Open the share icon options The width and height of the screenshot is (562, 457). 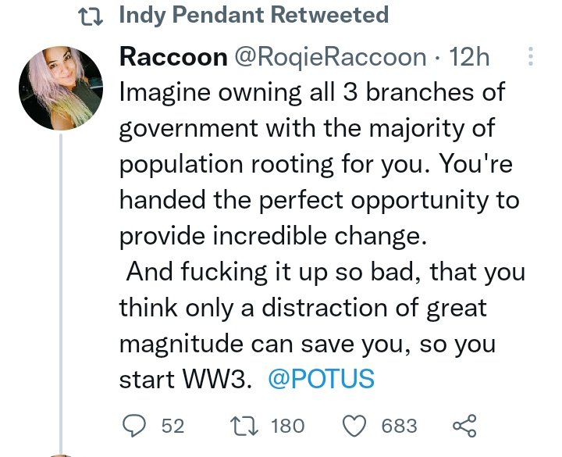pos(464,426)
